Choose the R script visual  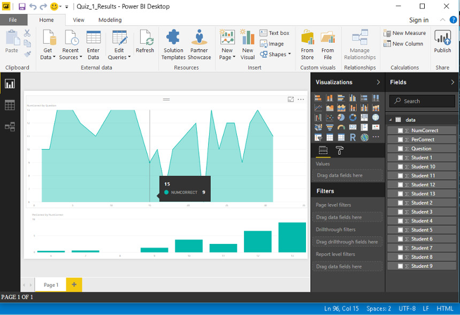tap(352, 137)
